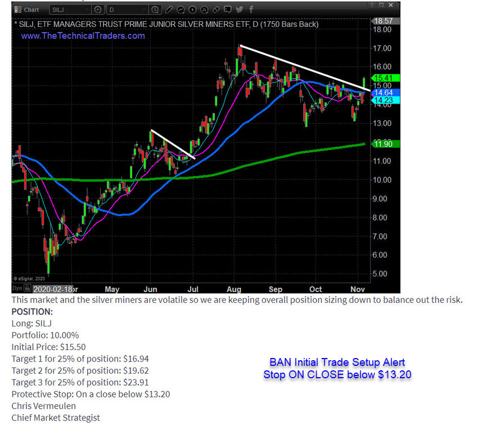The width and height of the screenshot is (478, 426).
Task: Open the comment bubble icon
Action: coord(227,10)
